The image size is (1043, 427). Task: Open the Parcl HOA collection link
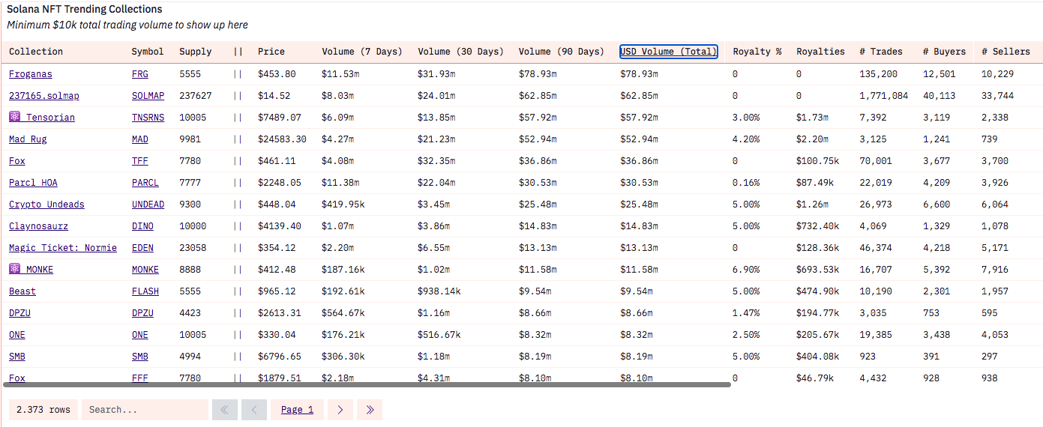point(33,183)
